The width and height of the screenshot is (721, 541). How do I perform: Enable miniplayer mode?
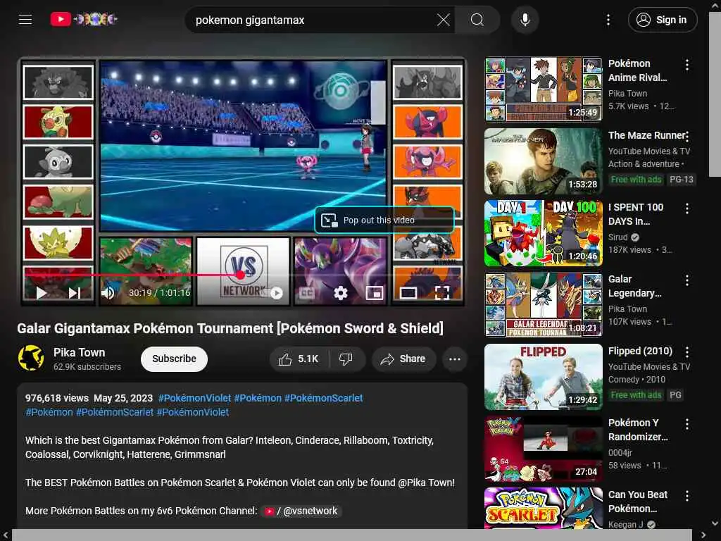[375, 292]
